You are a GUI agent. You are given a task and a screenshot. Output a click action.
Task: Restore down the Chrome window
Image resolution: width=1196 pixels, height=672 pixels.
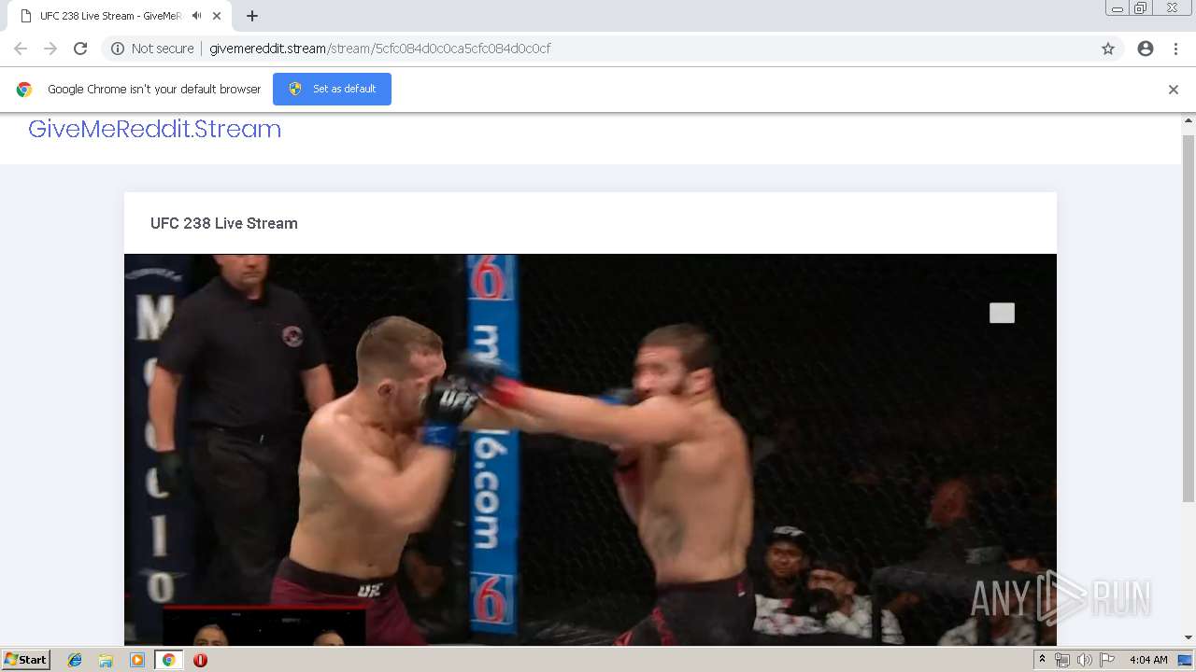tap(1141, 8)
